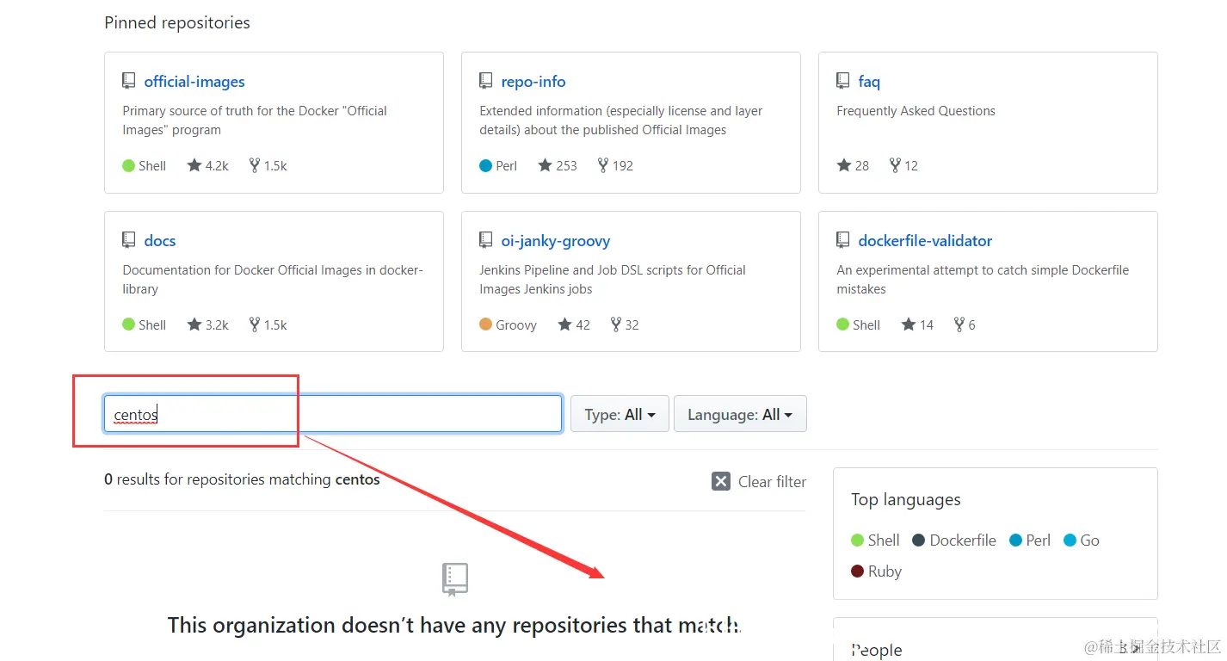
Task: View the 253 stars of repo-info
Action: (x=558, y=165)
